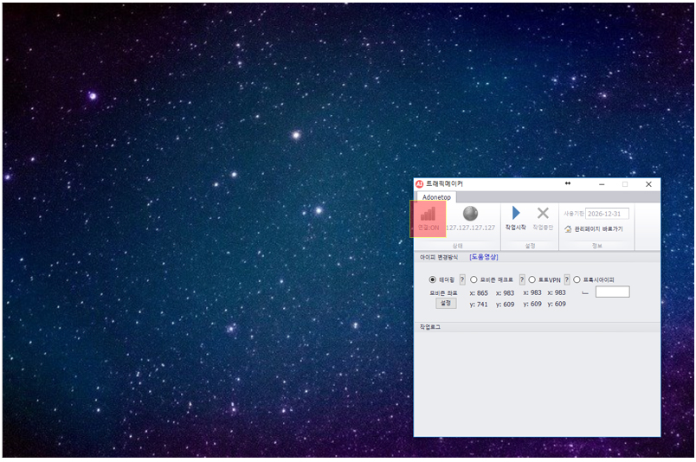696x462 pixels.
Task: Click the red app logo in title bar
Action: [419, 183]
